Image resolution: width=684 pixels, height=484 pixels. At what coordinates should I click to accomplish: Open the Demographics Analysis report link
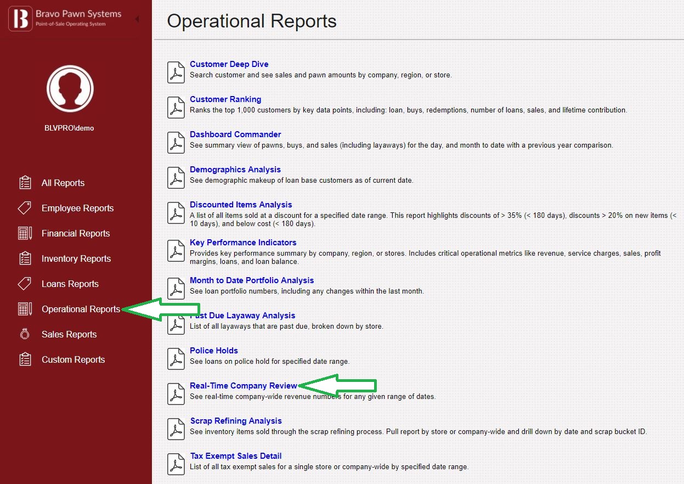click(235, 170)
